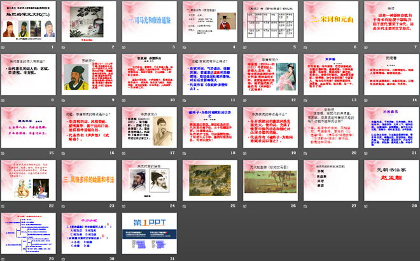
Task: Select slide 21 with the blue poem text
Action: pos(391,127)
